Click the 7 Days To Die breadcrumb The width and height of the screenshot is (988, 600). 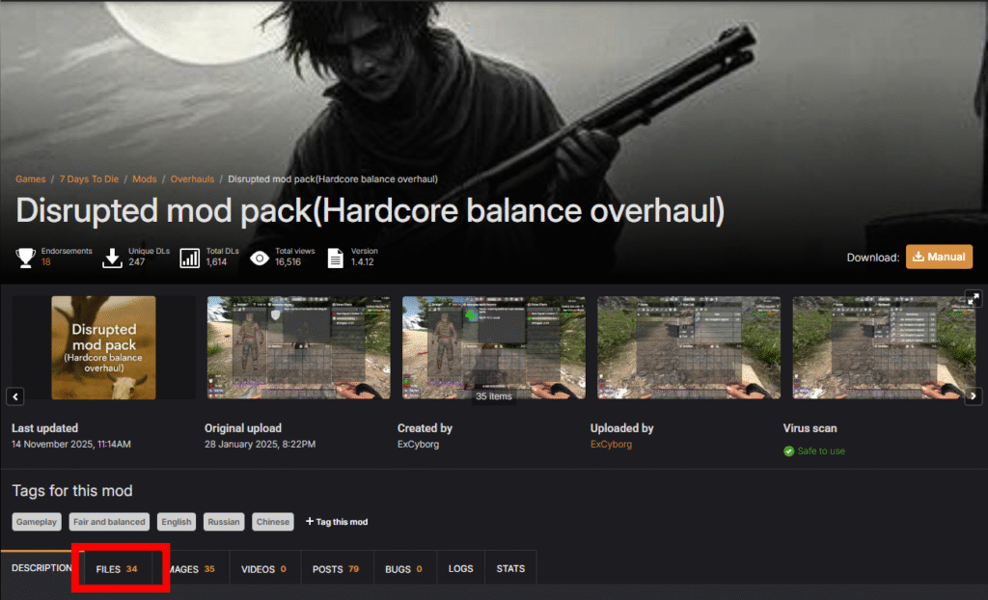coord(89,179)
